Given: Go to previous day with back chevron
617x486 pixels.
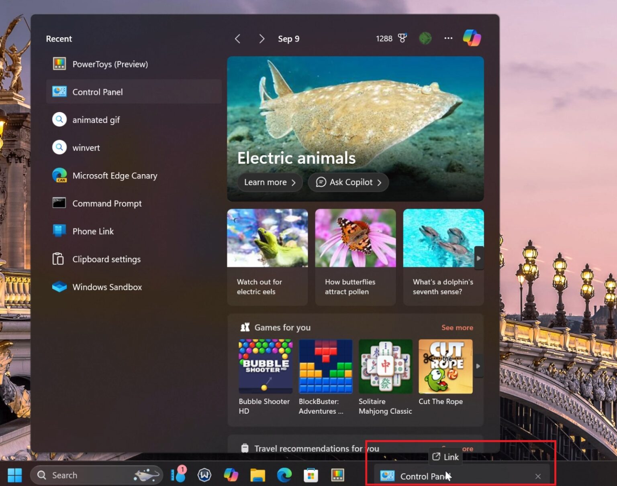Looking at the screenshot, I should 237,39.
